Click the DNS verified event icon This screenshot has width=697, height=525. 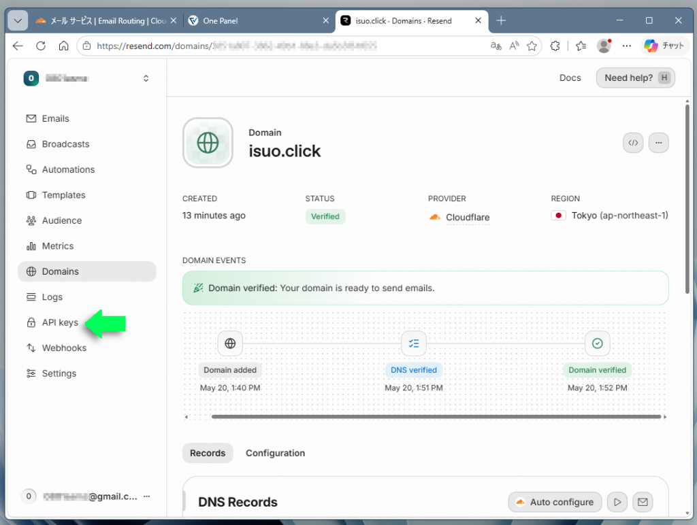click(x=413, y=343)
